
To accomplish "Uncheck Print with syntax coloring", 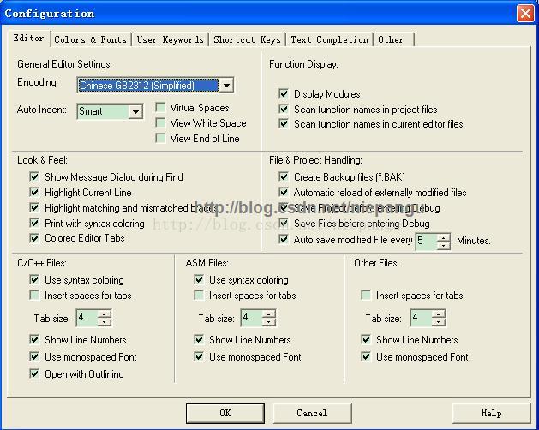I will coord(34,223).
